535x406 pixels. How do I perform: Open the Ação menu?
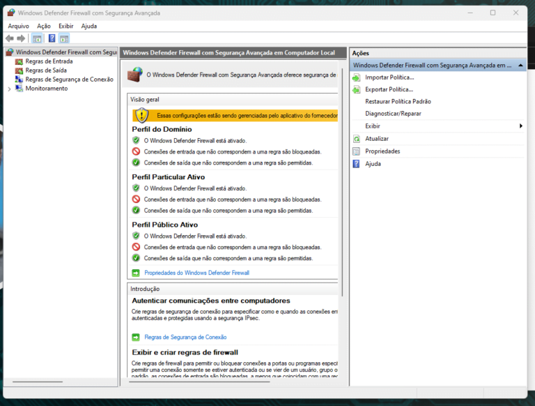(44, 26)
